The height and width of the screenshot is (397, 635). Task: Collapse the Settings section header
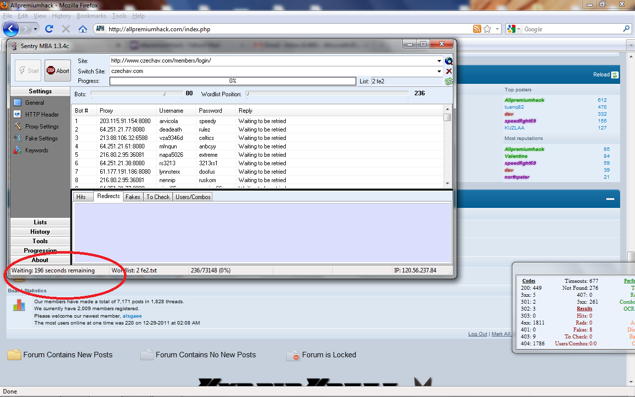[40, 91]
